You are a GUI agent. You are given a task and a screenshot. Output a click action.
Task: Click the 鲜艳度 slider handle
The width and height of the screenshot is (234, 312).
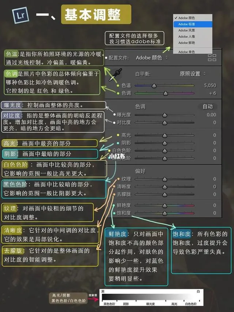pyautogui.click(x=165, y=206)
